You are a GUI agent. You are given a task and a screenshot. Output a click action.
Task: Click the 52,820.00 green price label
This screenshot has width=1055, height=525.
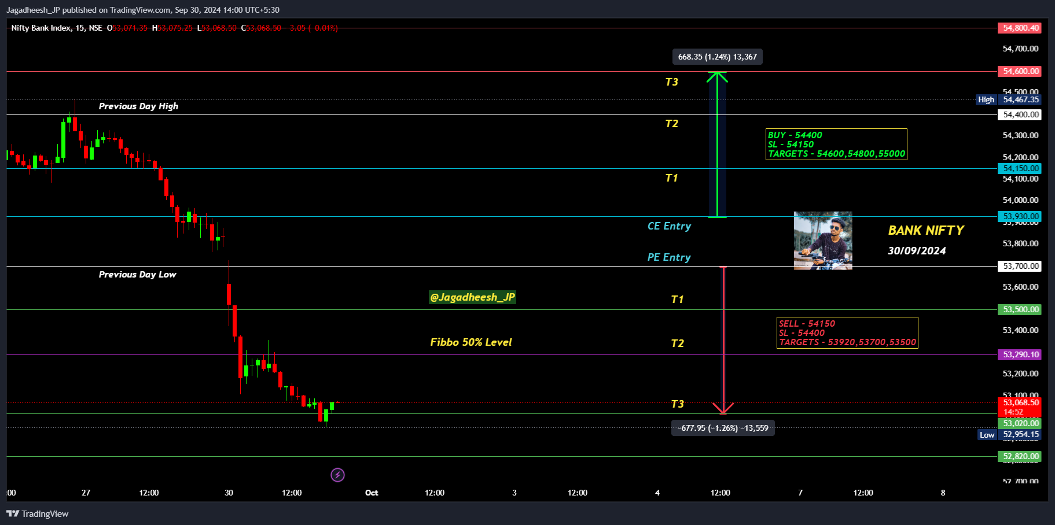(1020, 456)
